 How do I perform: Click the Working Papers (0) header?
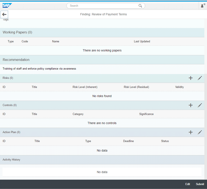click(18, 32)
